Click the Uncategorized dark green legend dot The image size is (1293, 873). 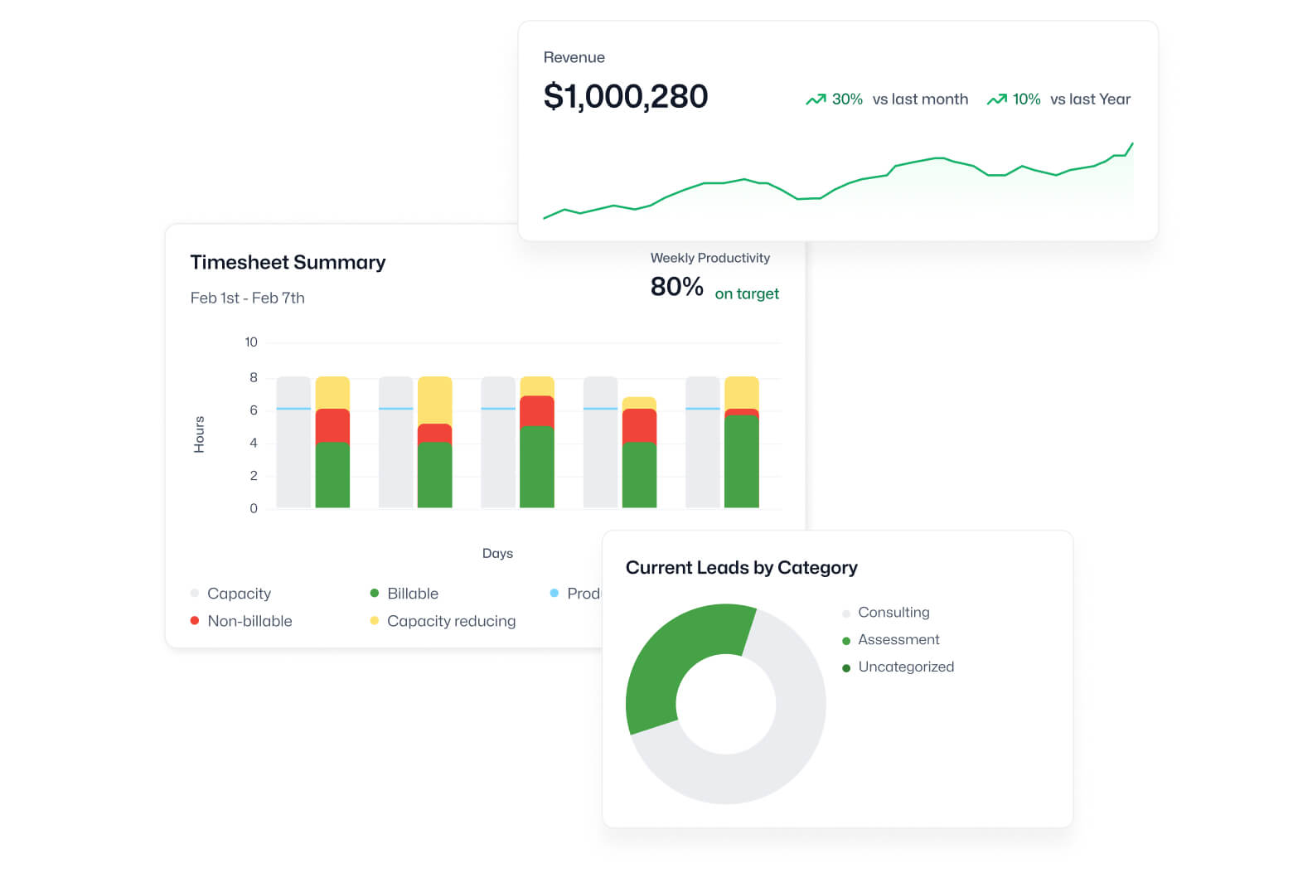846,668
